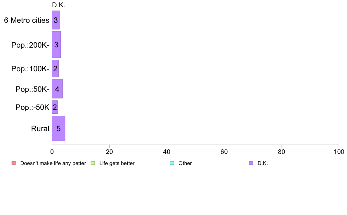The width and height of the screenshot is (347, 215).
Task: Click the green Life gets better legend swatch
Action: tap(93, 163)
